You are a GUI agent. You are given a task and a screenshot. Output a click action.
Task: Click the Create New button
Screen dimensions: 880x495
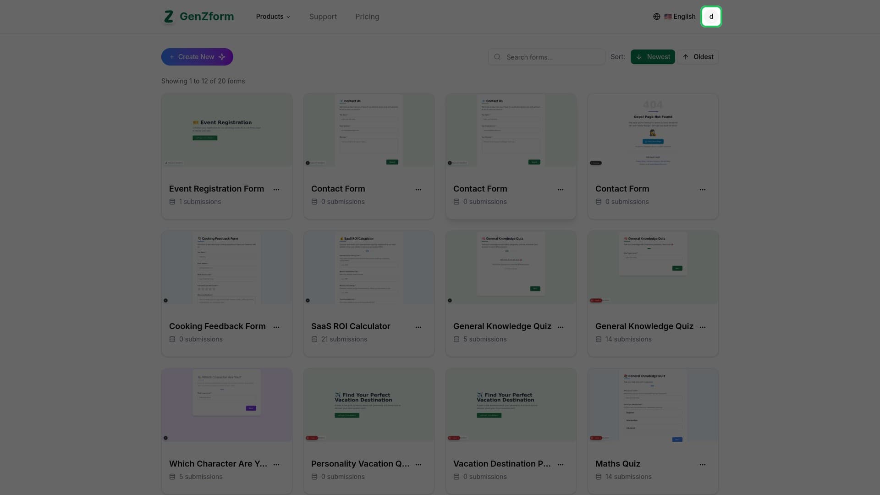click(x=197, y=57)
